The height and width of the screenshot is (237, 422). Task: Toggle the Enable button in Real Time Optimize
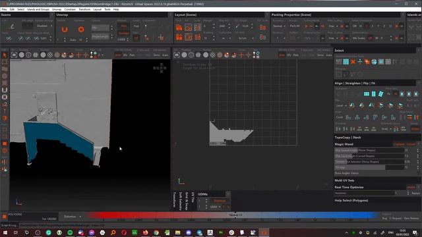(x=411, y=187)
